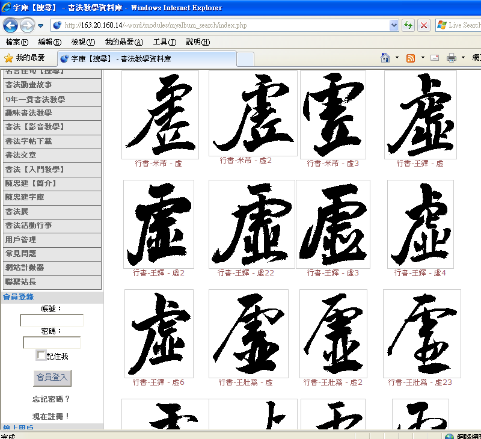The width and height of the screenshot is (481, 439).
Task: Open 用戶管理 in the sidebar
Action: (52, 239)
